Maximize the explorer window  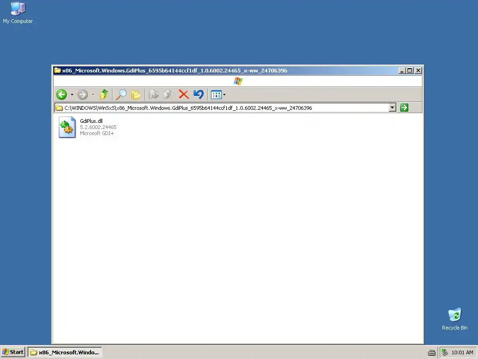pos(410,71)
